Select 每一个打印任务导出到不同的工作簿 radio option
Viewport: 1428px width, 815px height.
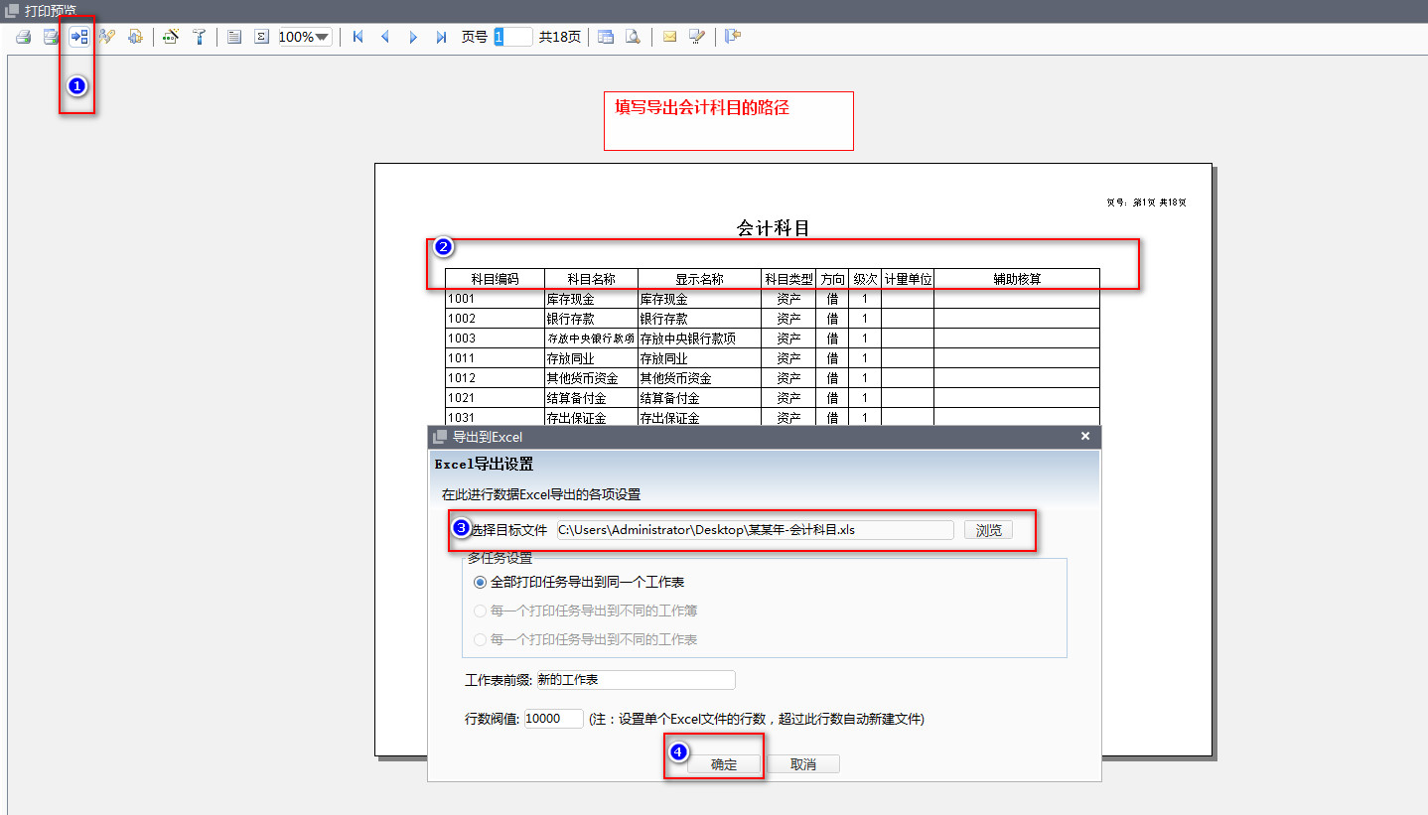[x=481, y=611]
